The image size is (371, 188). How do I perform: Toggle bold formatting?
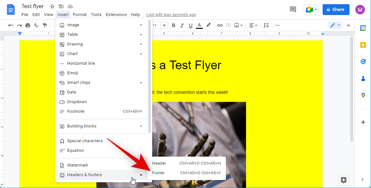[x=174, y=25]
